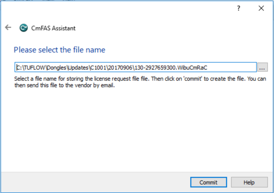Click the 'vendor by email' instruction line
Image resolution: width=274 pixels, height=193 pixels.
tap(64, 86)
